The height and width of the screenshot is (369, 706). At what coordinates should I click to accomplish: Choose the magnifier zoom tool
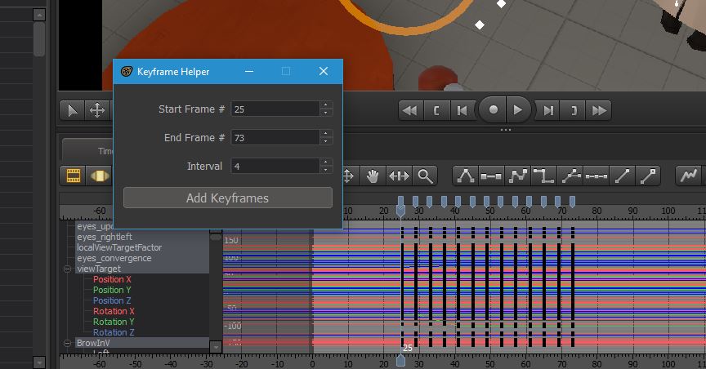tap(424, 176)
